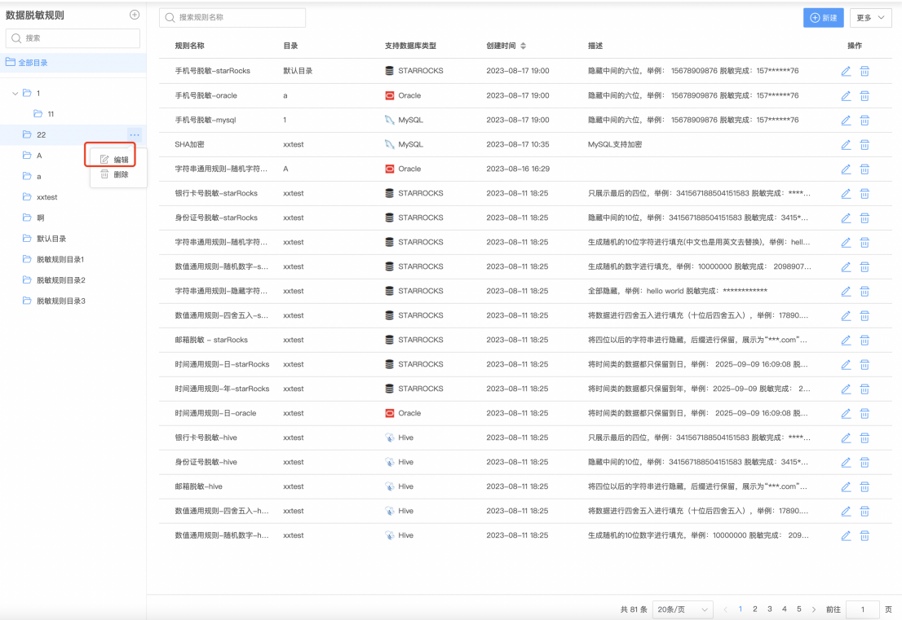902x620 pixels.
Task: Edit the 数值通用规则-随机数字-h… rule
Action: (846, 535)
